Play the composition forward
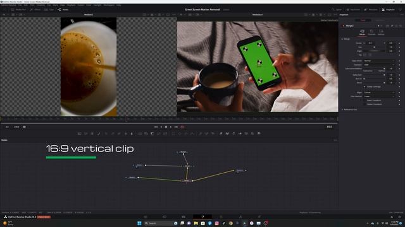The height and width of the screenshot is (227, 405). [171, 127]
